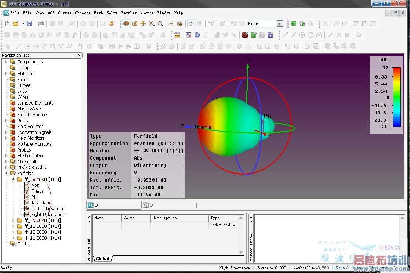410x273 pixels.
Task: Collapse the Farfields tree node
Action: (x=6, y=174)
